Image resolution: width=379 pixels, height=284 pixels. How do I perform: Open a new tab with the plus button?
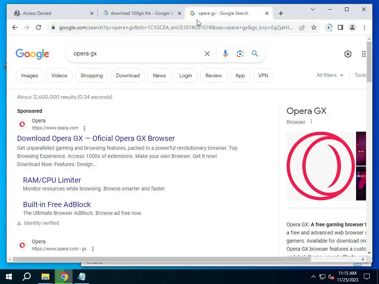[281, 14]
